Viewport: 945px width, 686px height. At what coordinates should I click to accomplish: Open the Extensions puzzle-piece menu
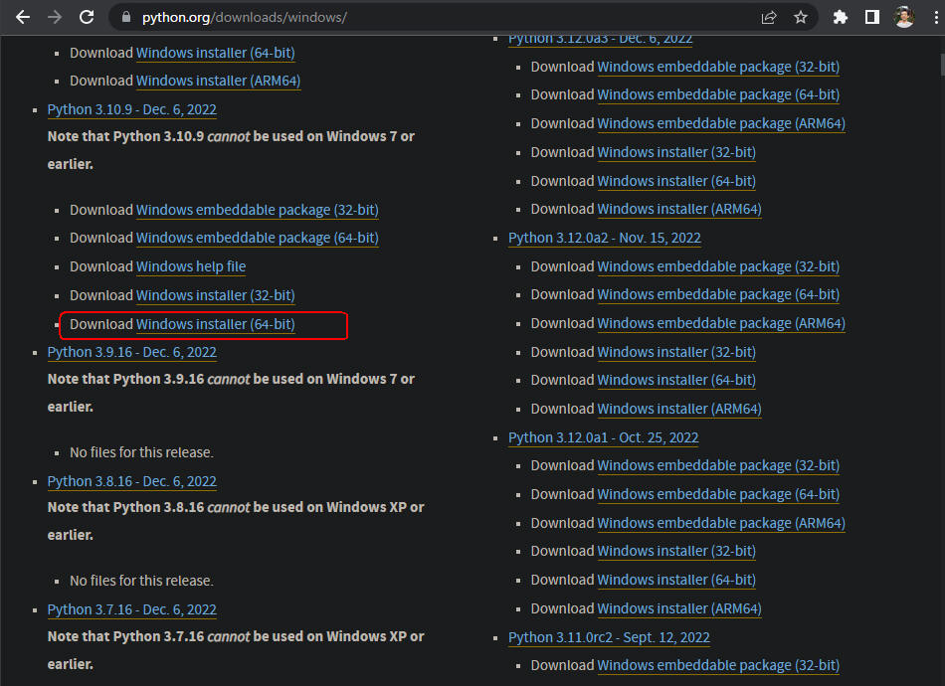(841, 18)
